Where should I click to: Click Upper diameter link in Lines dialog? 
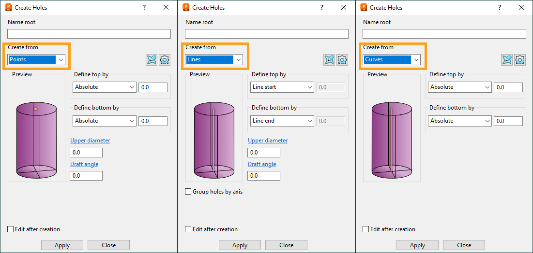click(268, 141)
